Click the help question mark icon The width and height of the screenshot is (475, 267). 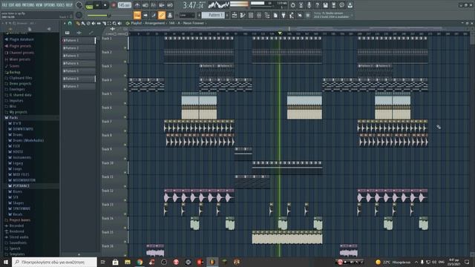click(x=317, y=5)
